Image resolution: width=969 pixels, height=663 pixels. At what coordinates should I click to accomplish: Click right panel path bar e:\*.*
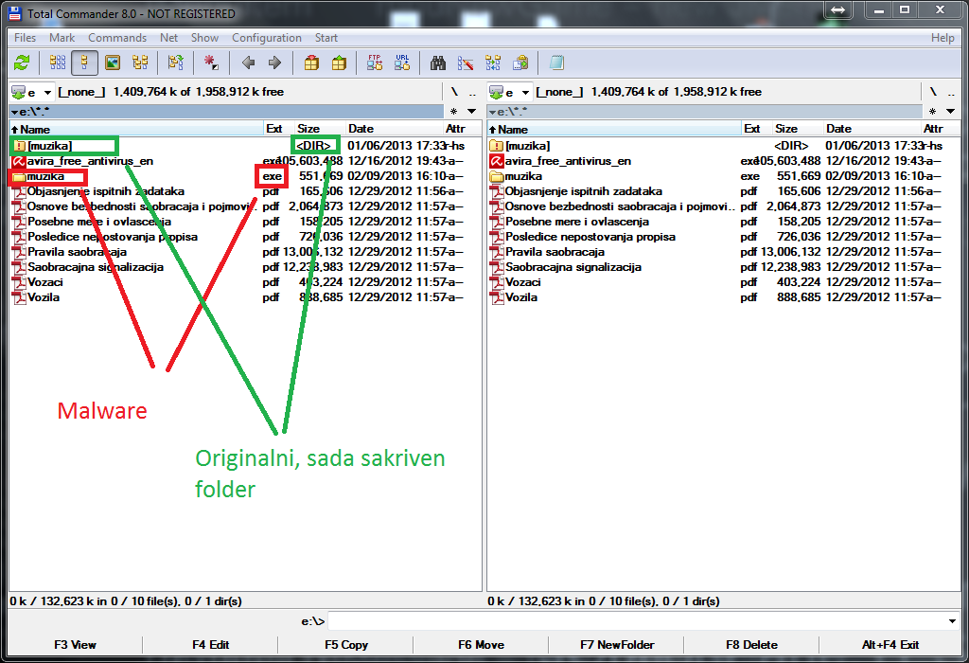704,112
